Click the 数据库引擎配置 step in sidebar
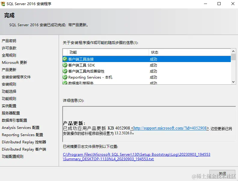 14,120
